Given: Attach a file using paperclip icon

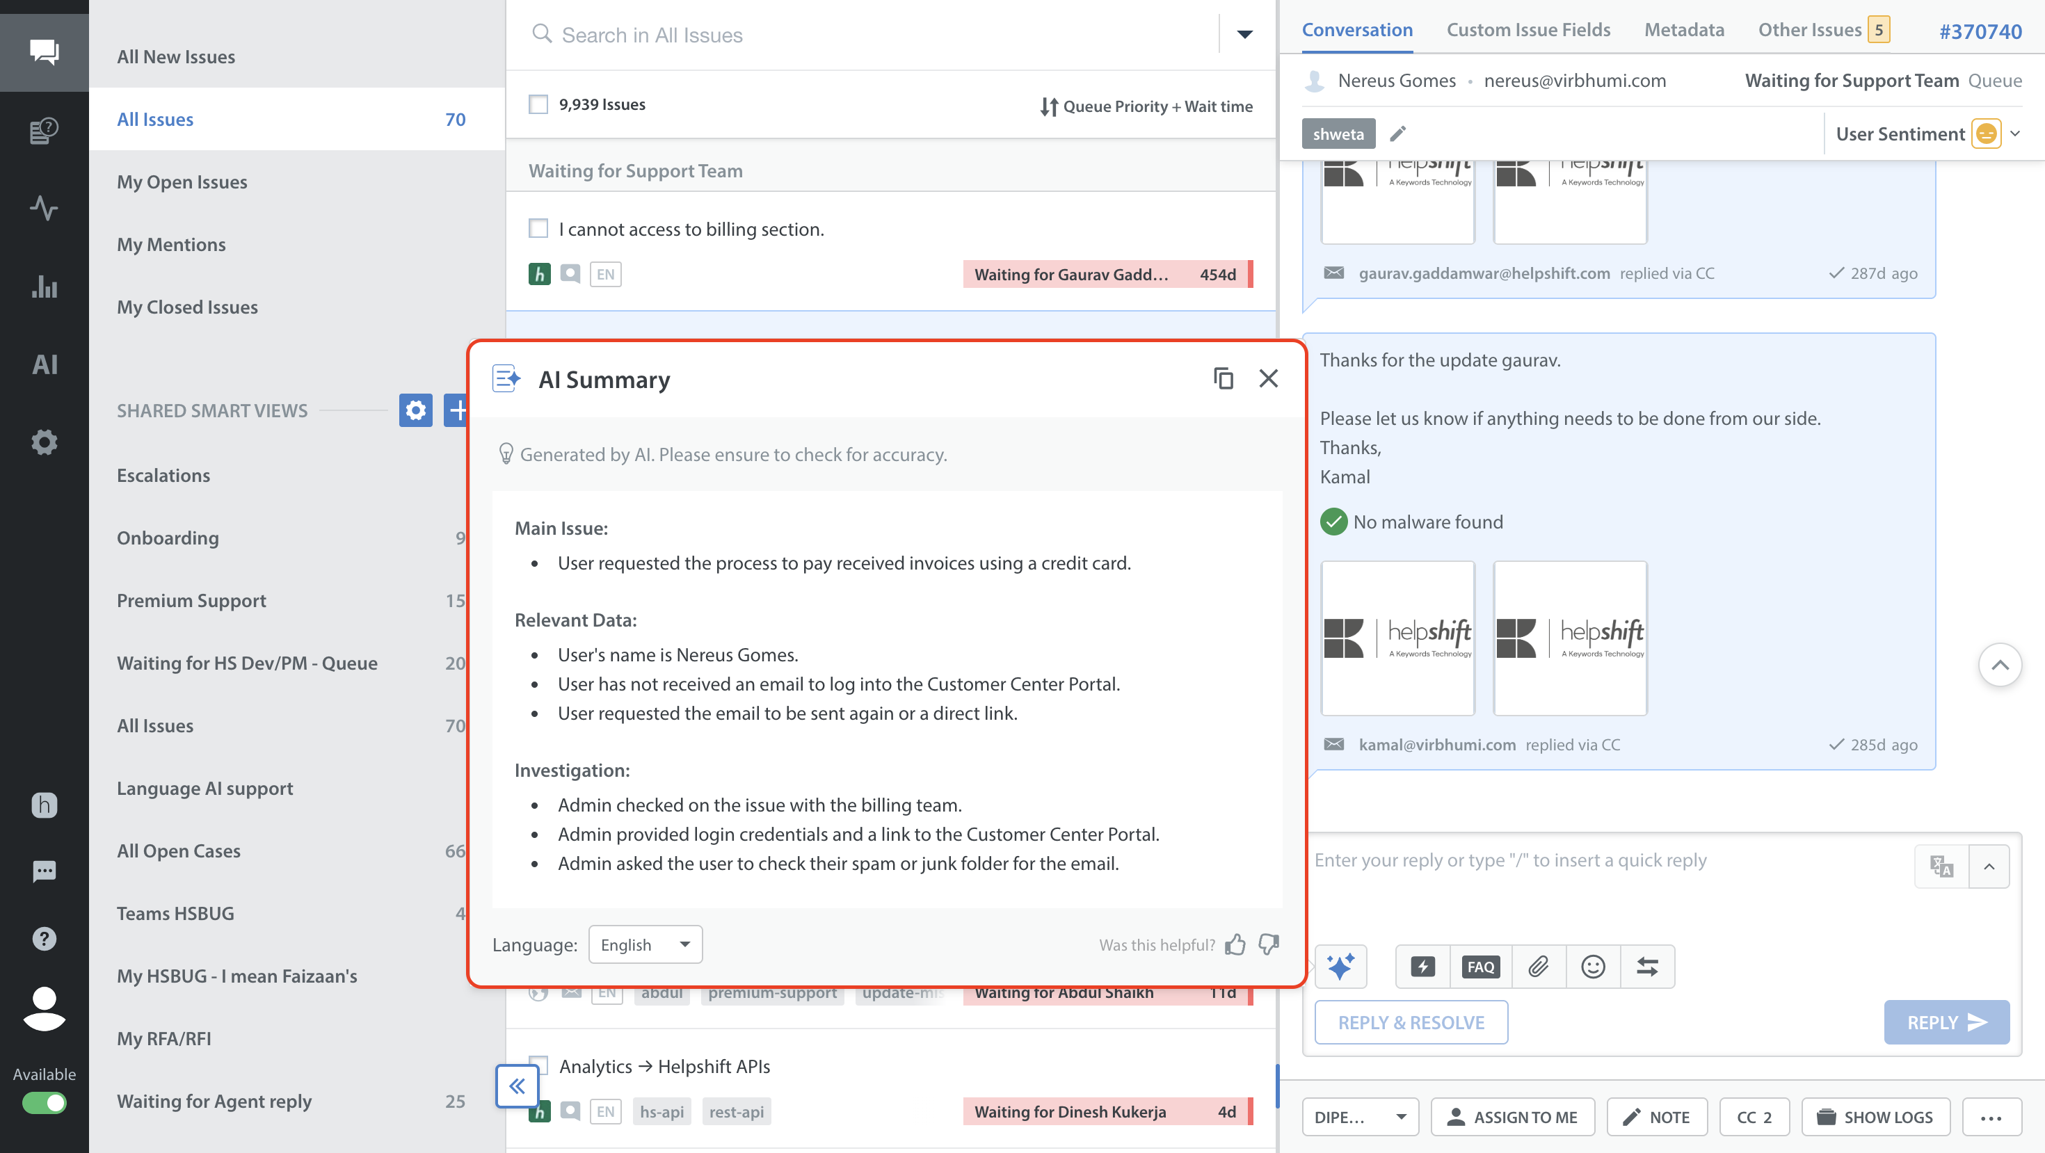Looking at the screenshot, I should coord(1539,967).
